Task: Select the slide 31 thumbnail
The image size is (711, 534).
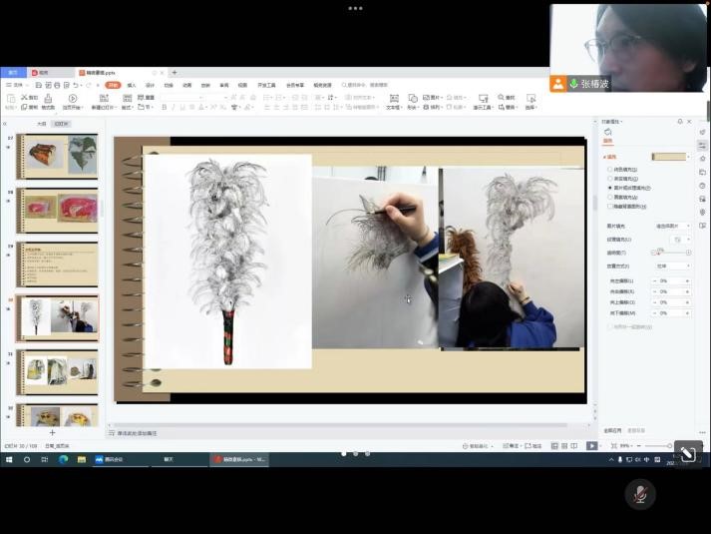Action: coord(57,370)
